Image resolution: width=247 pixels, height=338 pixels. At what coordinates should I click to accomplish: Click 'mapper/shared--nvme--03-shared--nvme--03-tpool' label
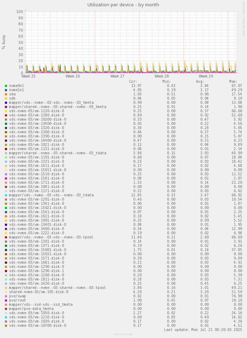click(x=58, y=288)
